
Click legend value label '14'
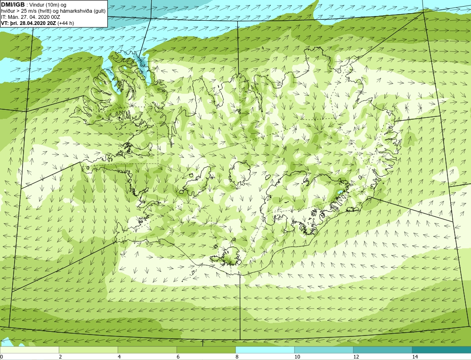(415, 357)
